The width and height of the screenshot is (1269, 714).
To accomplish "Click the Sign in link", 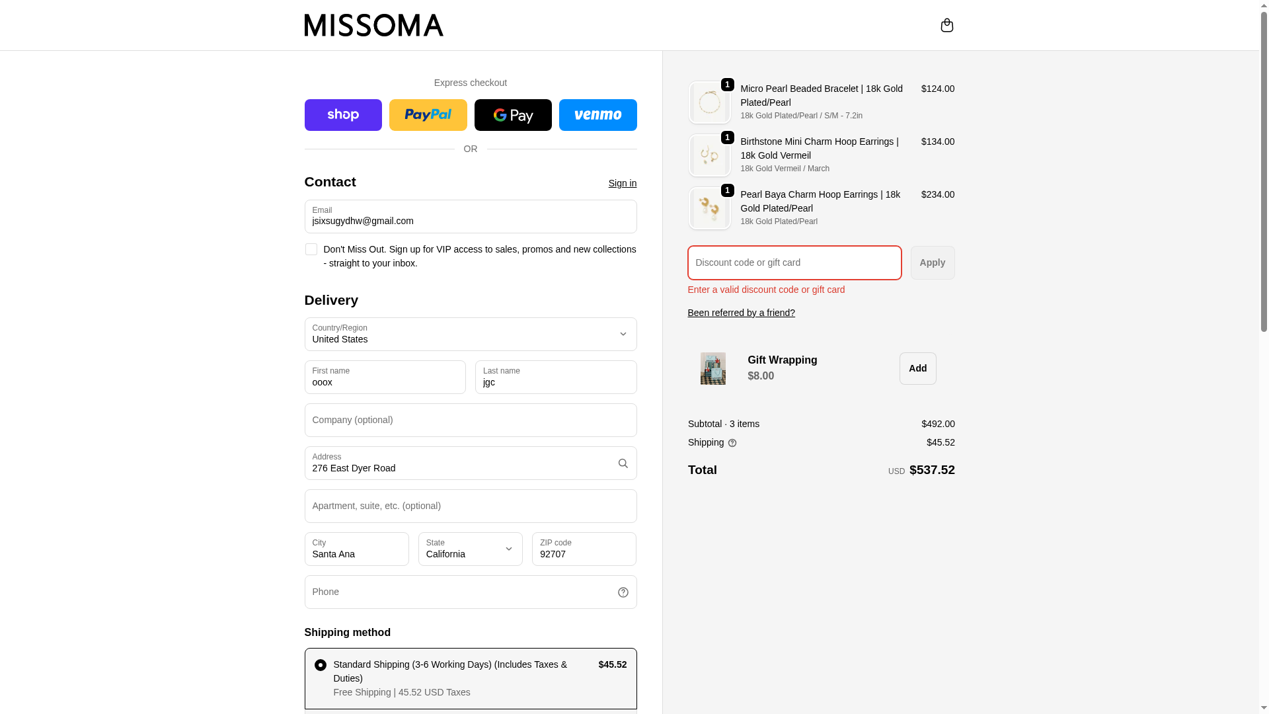I will pos(622,183).
